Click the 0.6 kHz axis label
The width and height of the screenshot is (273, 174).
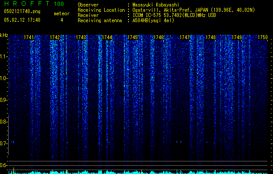coord(4,165)
